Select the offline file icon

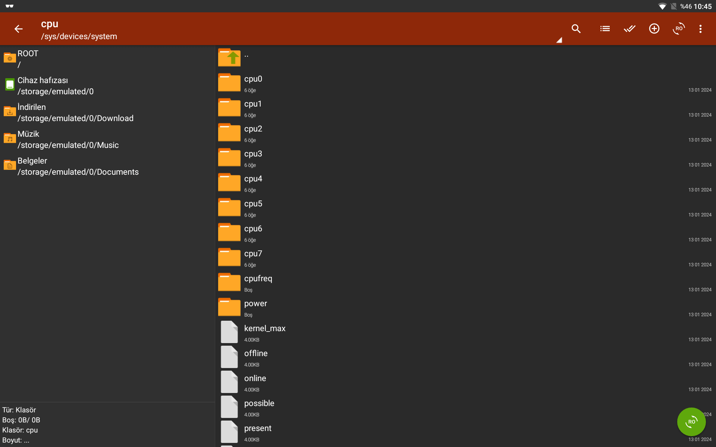pos(229,357)
